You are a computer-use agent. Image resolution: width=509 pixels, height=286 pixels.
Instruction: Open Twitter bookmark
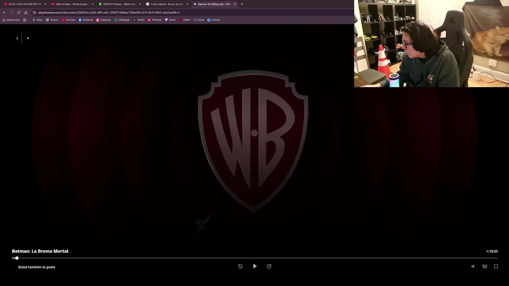tap(139, 20)
